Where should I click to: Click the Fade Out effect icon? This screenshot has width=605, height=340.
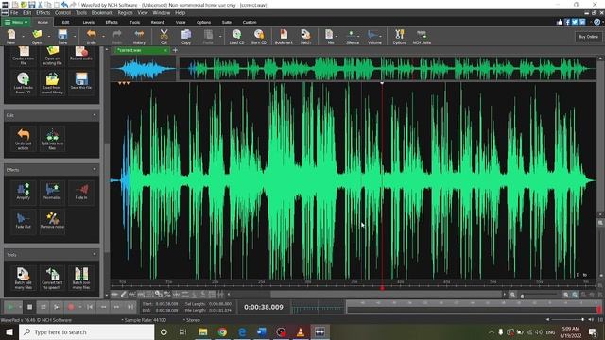click(x=23, y=221)
